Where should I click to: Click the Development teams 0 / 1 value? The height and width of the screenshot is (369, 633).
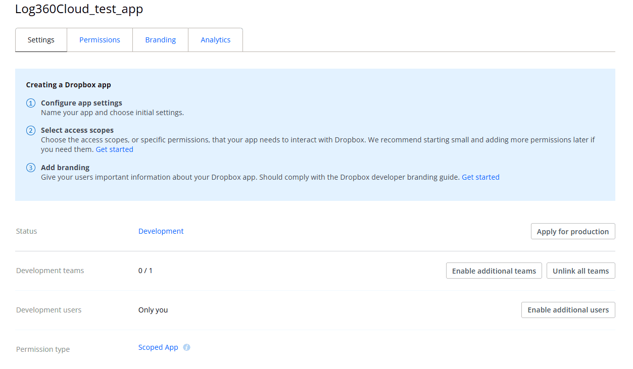(145, 271)
